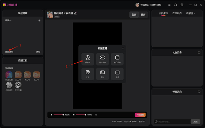Image resolution: width=205 pixels, height=128 pixels.
Task: Open the hamburger menu in title bar
Action: pos(169,5)
